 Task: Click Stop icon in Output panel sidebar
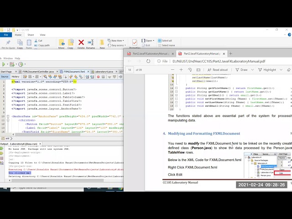[2, 158]
